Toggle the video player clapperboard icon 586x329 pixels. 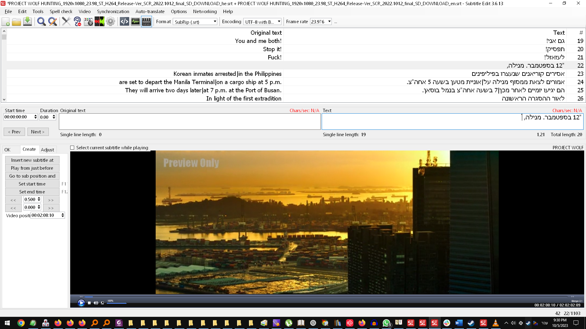146,22
